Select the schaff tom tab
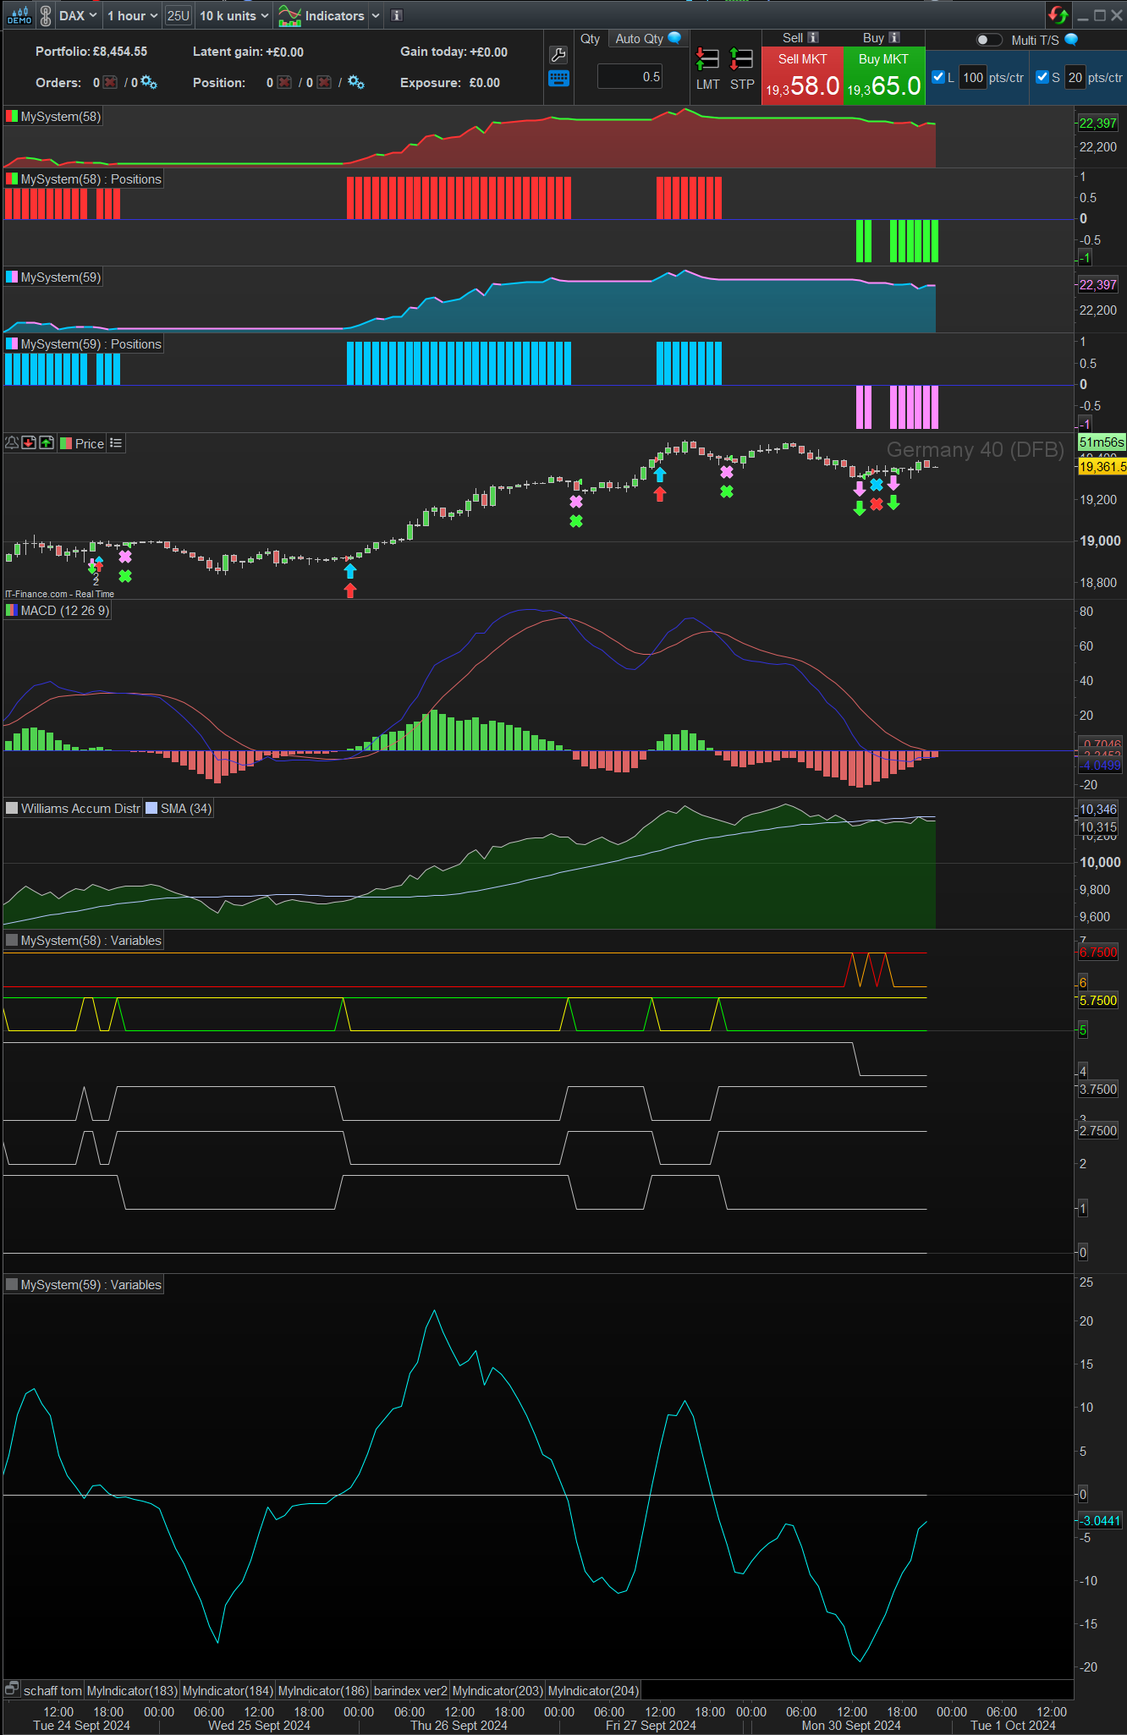 pyautogui.click(x=52, y=1690)
